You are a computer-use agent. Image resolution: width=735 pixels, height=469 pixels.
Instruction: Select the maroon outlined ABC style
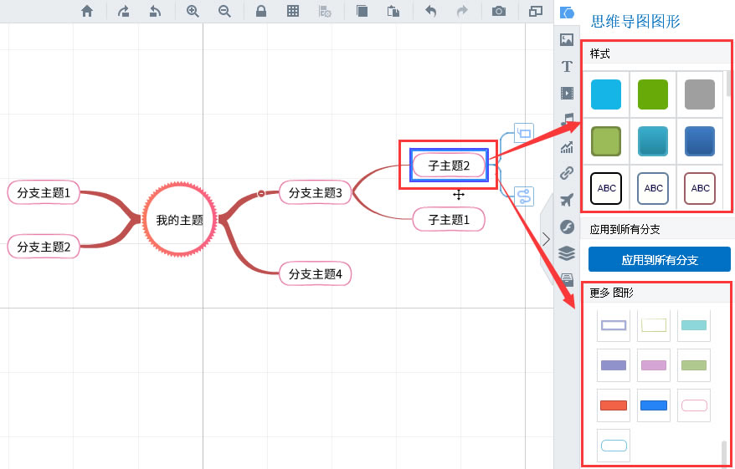[700, 188]
